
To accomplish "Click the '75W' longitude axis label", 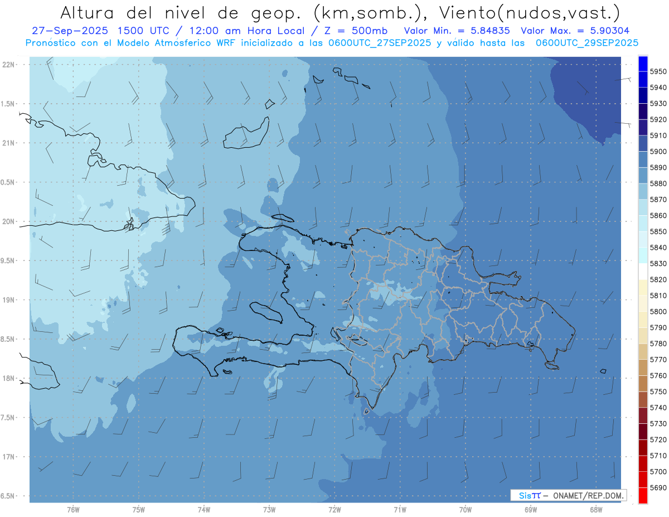I will pyautogui.click(x=138, y=509).
